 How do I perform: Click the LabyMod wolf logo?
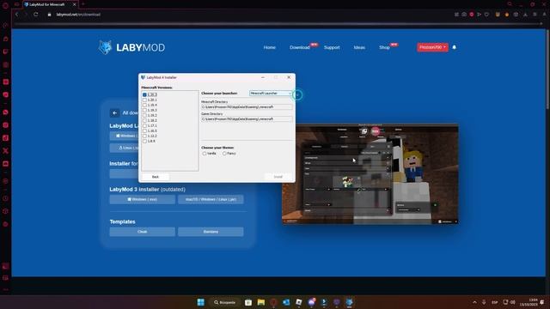105,47
